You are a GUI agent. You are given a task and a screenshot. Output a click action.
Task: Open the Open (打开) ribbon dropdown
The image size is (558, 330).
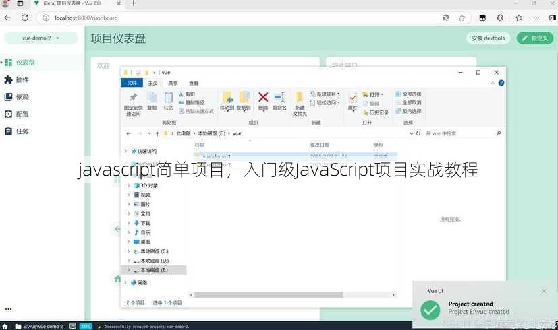tap(373, 94)
